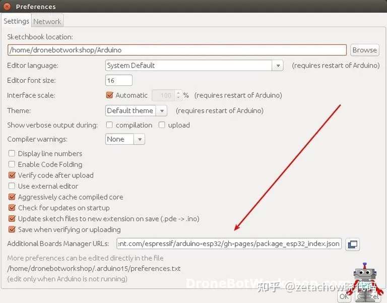387x303 pixels.
Task: Click the Compiler warnings dropdown arrow
Action: pos(140,139)
